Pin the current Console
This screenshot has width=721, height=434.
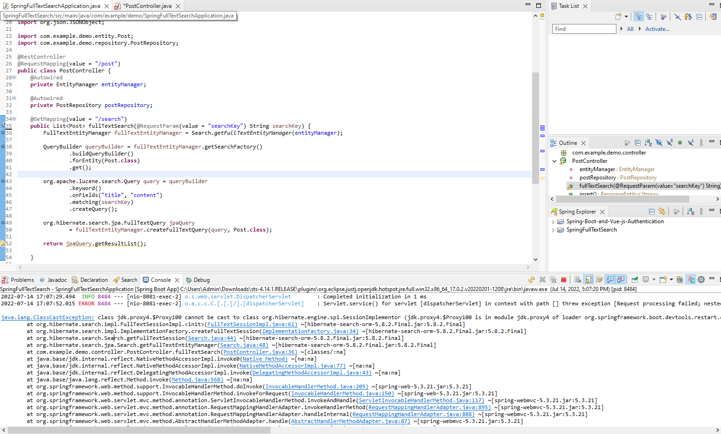coord(635,280)
